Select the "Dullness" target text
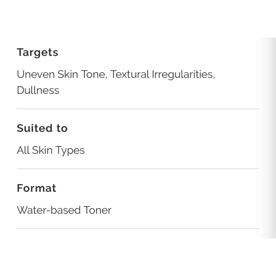 coord(38,90)
